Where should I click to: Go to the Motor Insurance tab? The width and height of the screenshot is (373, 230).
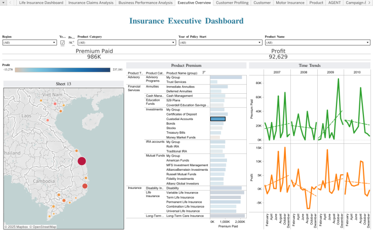[290, 3]
